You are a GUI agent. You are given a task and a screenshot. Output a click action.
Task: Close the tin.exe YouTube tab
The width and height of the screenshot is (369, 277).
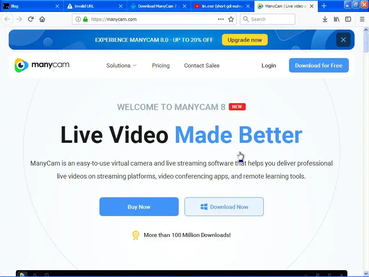click(248, 6)
